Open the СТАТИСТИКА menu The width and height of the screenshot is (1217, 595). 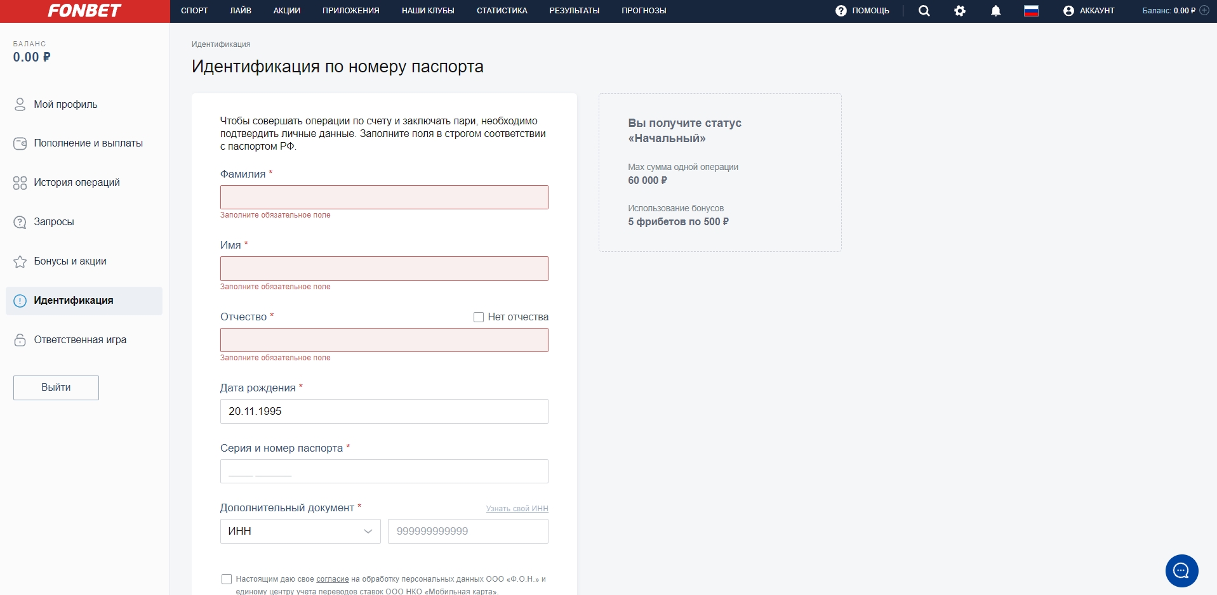(502, 11)
